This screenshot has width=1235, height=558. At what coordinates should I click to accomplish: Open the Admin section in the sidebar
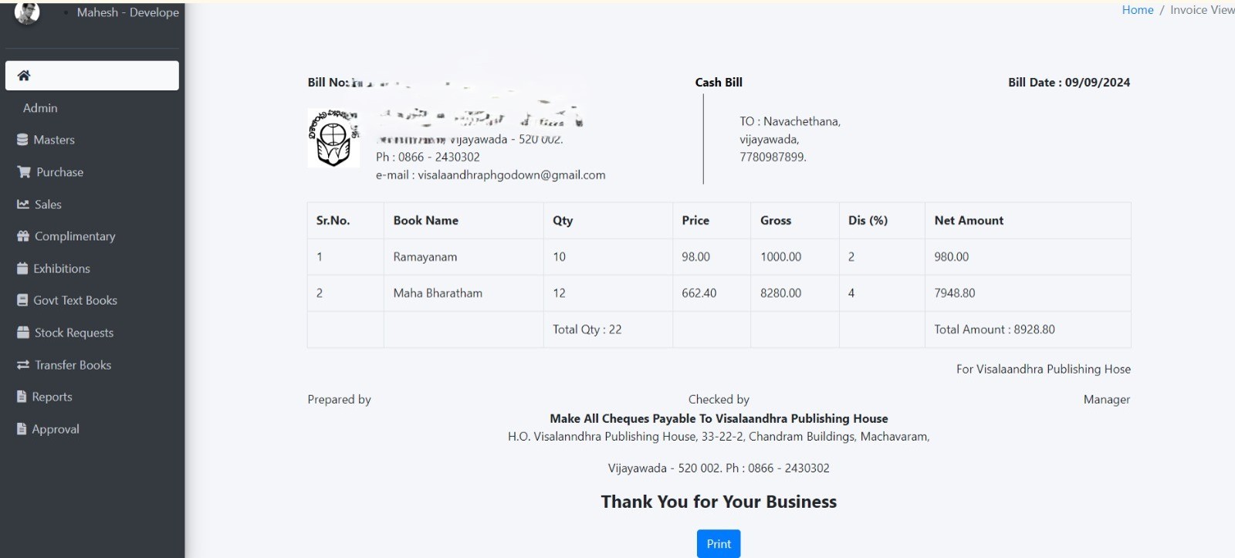(x=40, y=108)
